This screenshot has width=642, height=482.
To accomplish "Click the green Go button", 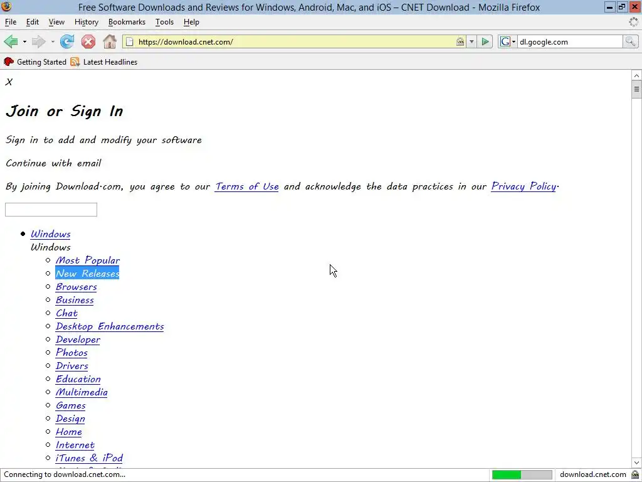I will point(485,41).
